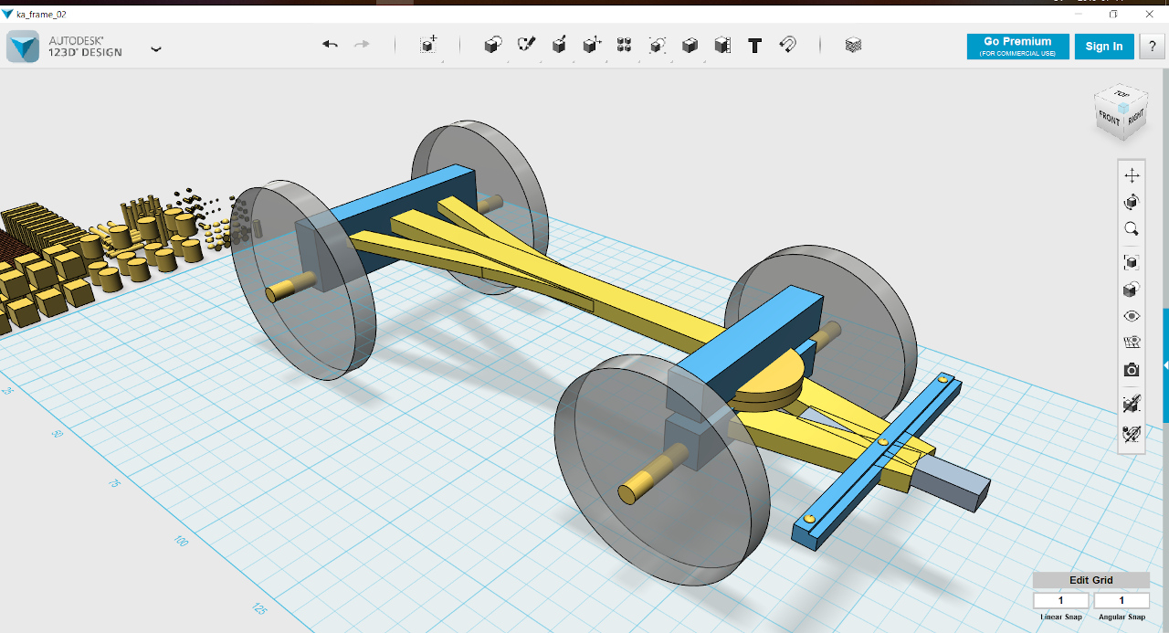Open the Construct tools menu
Screen dimensions: 1169x633
[559, 45]
